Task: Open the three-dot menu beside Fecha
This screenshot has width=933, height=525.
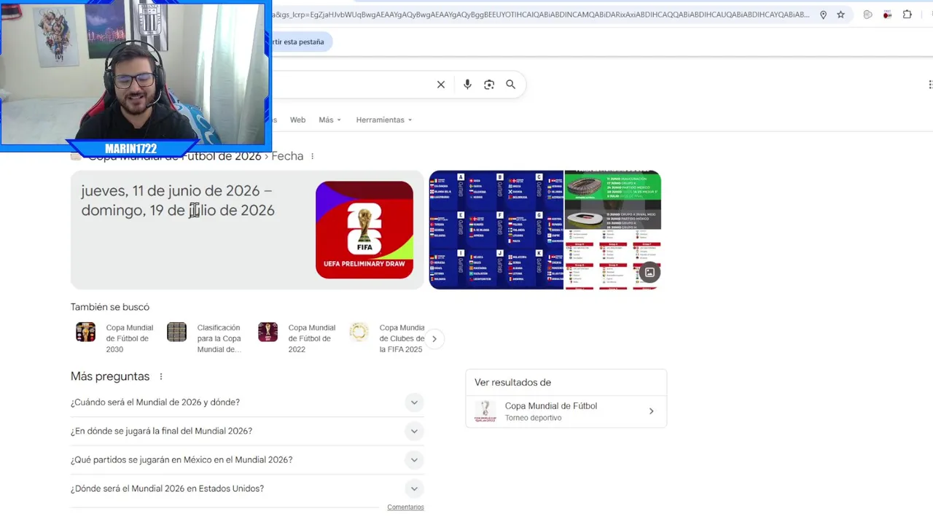Action: [312, 156]
